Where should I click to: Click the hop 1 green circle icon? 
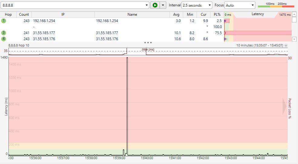(4, 21)
